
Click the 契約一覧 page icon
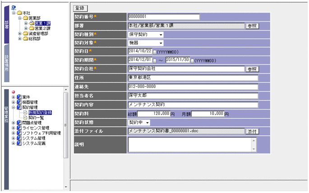tap(25, 118)
